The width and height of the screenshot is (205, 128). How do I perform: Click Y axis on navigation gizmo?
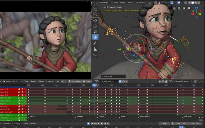200,14
